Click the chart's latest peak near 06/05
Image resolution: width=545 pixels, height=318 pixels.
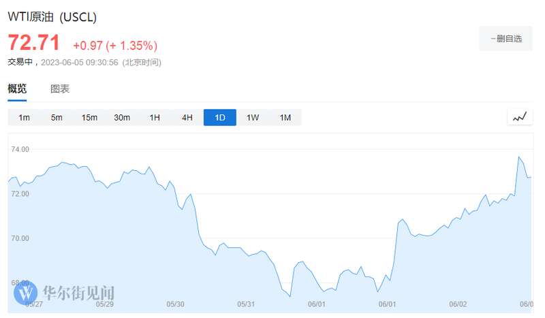(519, 157)
